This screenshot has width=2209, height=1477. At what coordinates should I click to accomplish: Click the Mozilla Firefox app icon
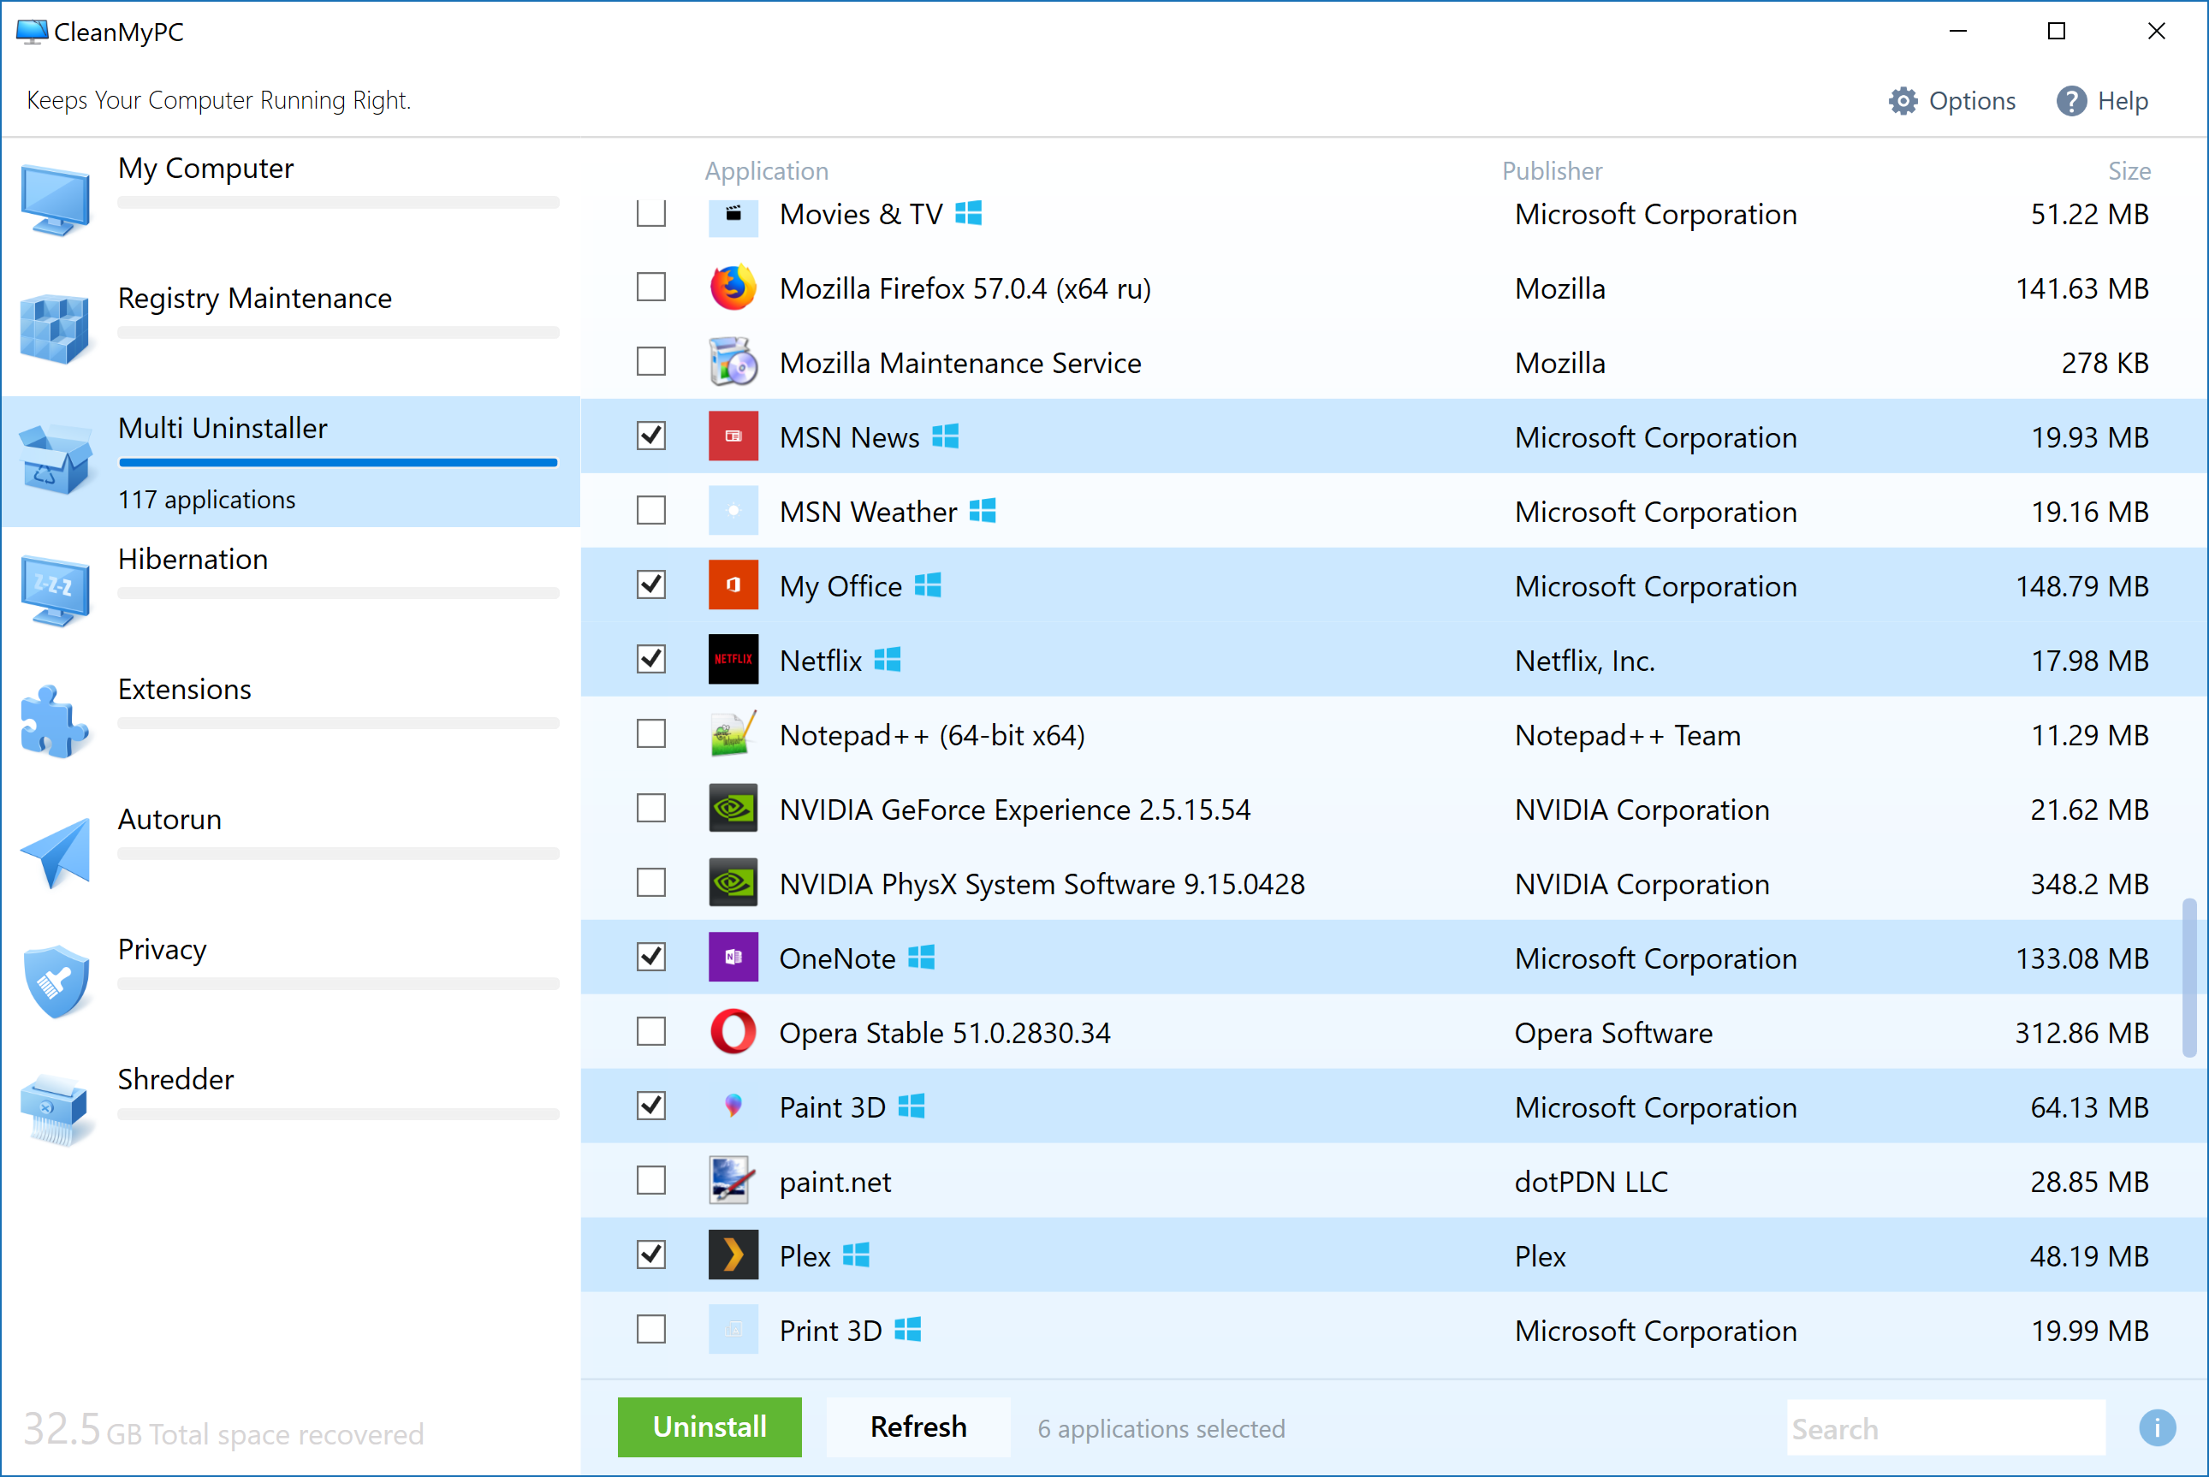(x=733, y=288)
